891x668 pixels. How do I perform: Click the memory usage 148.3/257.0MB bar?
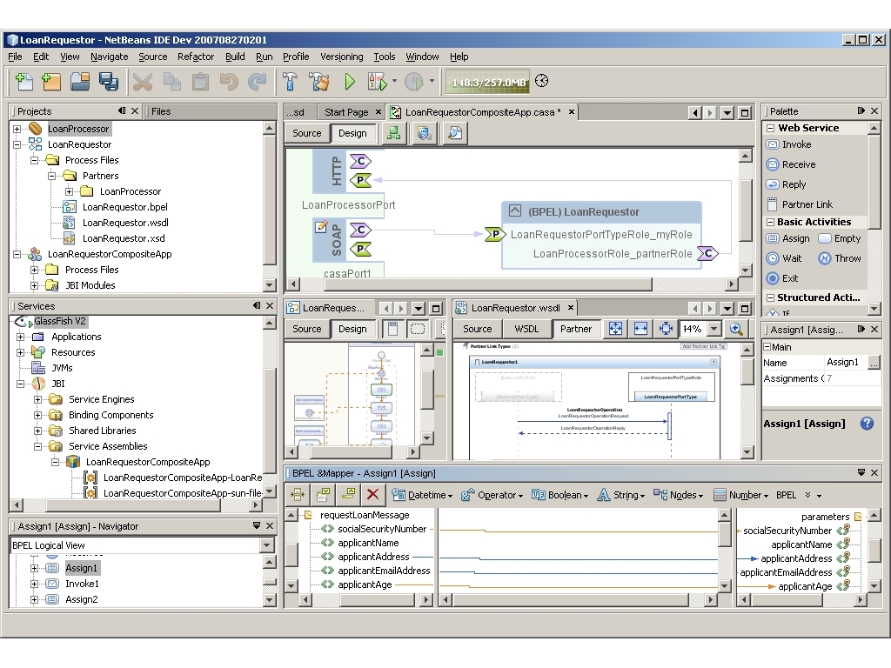click(x=487, y=82)
